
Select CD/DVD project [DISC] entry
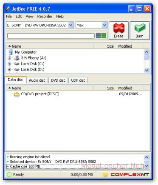coord(39,94)
